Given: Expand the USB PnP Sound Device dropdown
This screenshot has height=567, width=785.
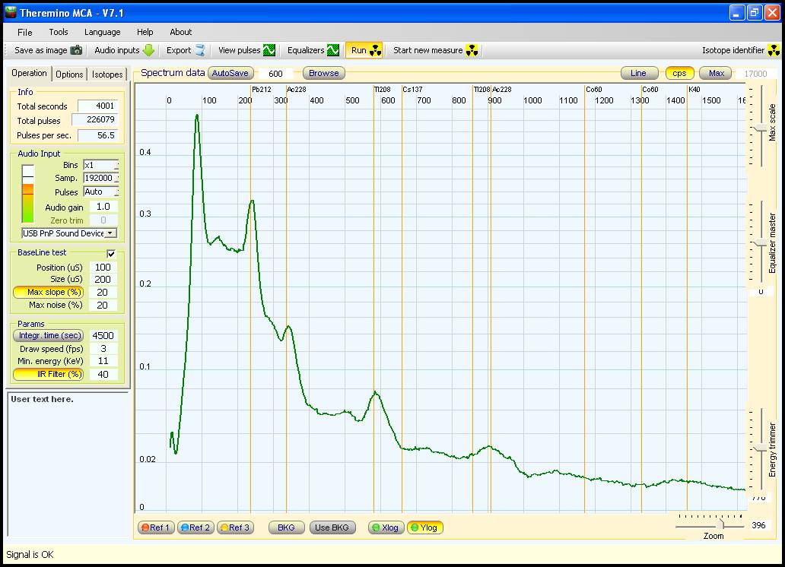Looking at the screenshot, I should click(x=110, y=233).
